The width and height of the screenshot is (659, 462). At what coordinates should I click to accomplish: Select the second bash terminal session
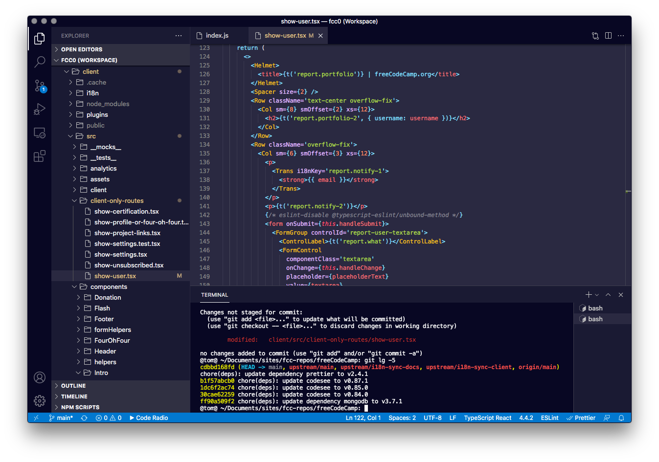click(x=596, y=318)
